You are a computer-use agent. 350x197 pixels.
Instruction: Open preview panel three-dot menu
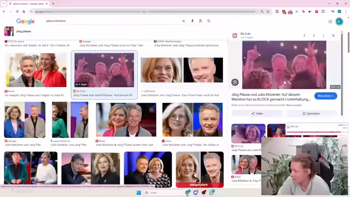pyautogui.click(x=323, y=36)
